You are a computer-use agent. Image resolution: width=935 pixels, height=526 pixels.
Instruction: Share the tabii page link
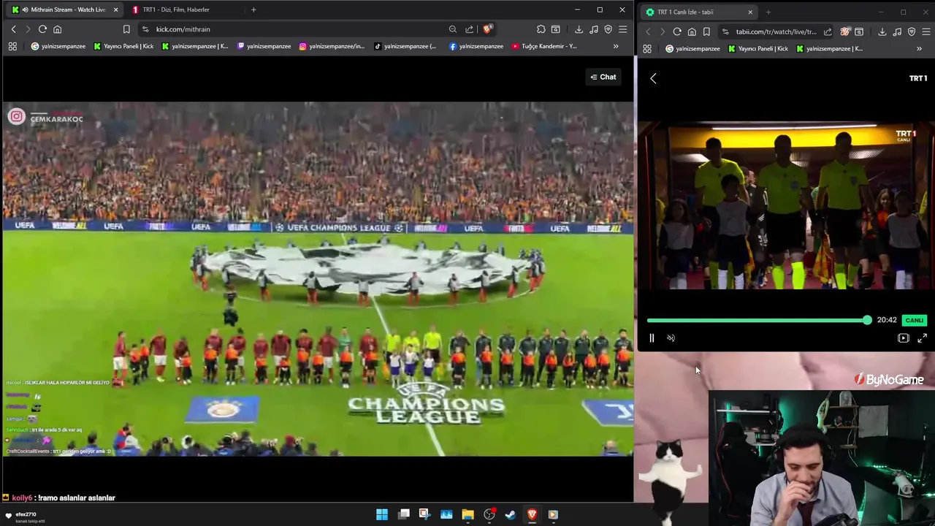[x=828, y=31]
